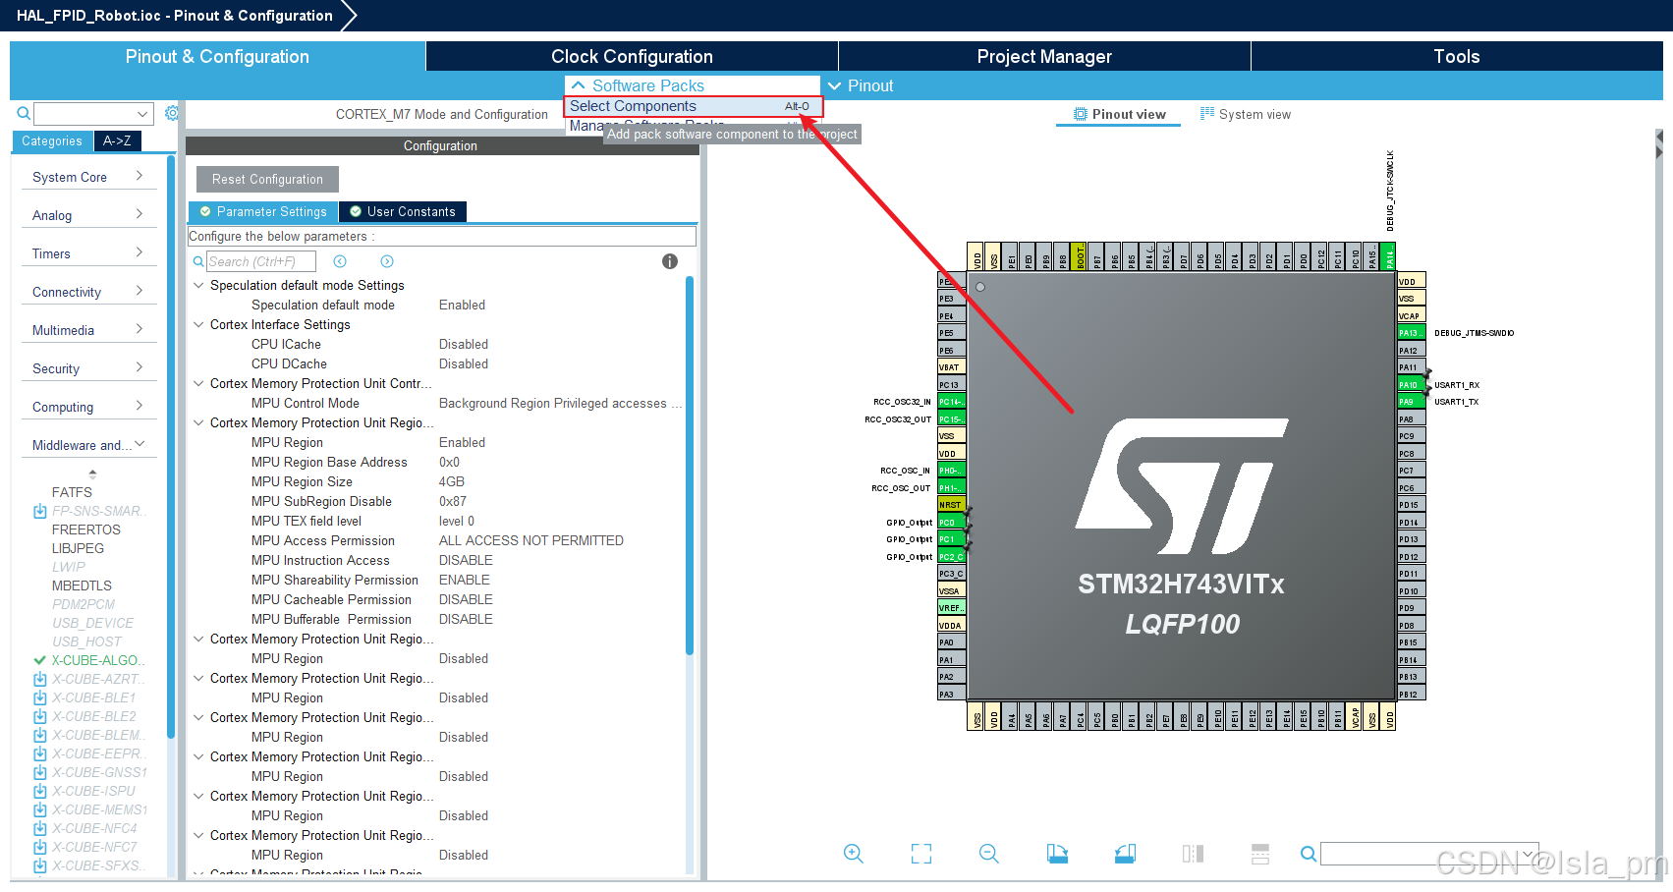Expand the Analog category
1673x892 pixels.
tap(87, 215)
